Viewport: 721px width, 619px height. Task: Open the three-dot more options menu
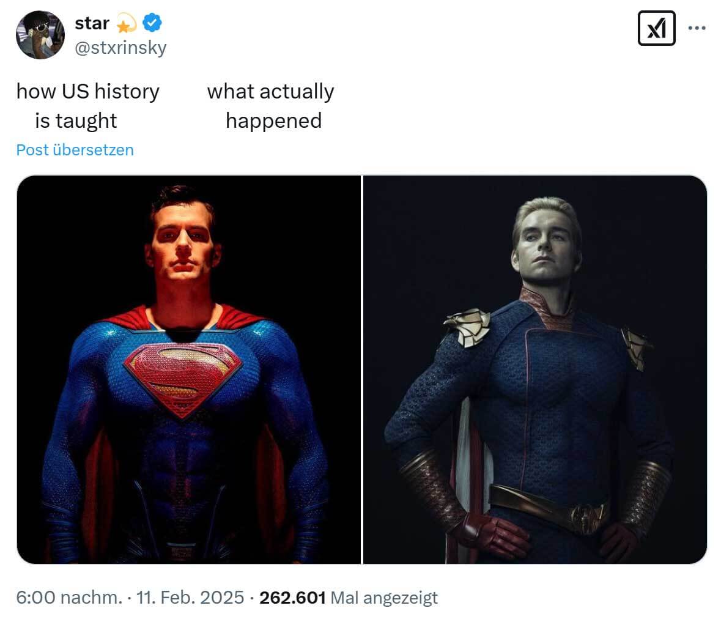[x=697, y=28]
